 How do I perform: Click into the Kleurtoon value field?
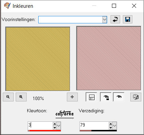(40, 125)
